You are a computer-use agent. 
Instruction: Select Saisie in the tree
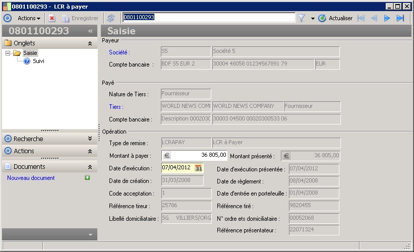pyautogui.click(x=30, y=53)
